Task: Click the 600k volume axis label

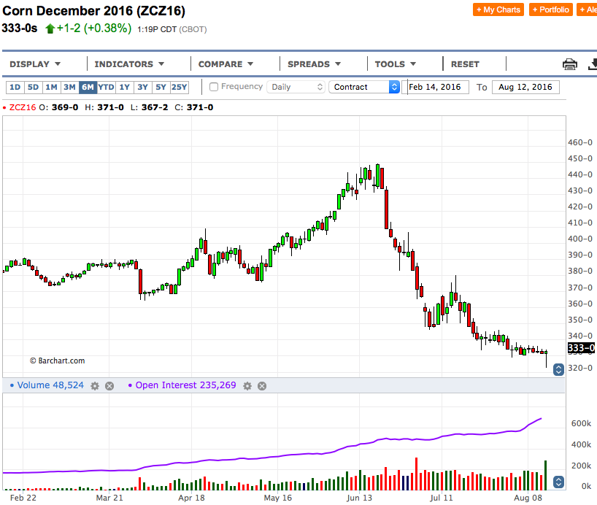Action: tap(582, 423)
